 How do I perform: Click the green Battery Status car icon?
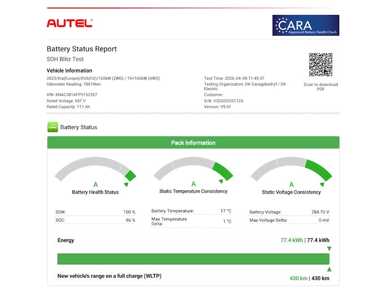[52, 127]
